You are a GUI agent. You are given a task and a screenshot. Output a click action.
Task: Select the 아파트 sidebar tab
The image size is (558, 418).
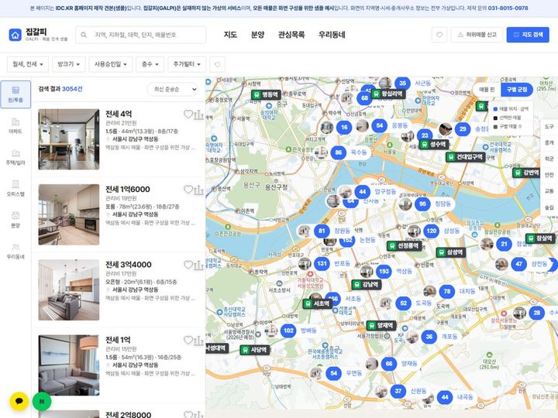coord(15,126)
